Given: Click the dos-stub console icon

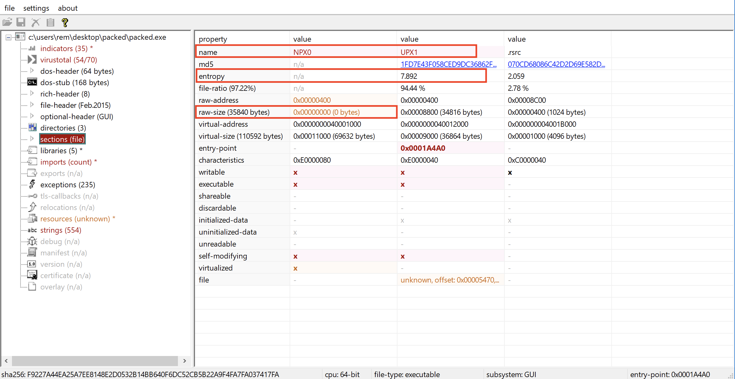Looking at the screenshot, I should tap(32, 82).
